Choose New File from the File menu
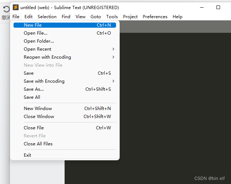The image size is (231, 184). (x=65, y=25)
